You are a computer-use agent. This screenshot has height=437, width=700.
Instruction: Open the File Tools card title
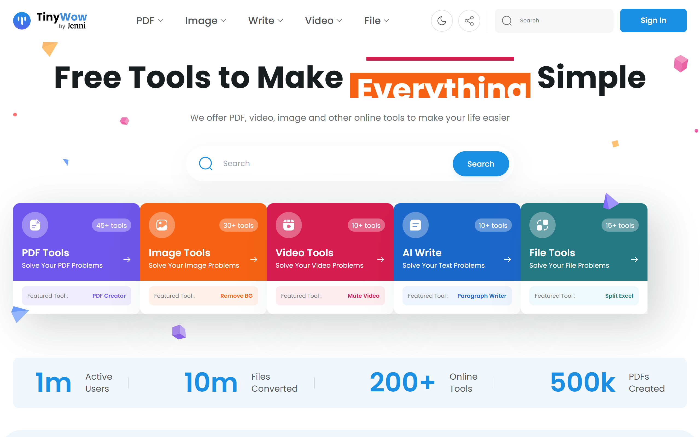coord(552,253)
